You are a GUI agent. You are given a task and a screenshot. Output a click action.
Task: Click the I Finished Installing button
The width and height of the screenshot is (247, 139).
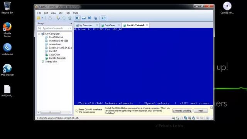click(x=182, y=111)
